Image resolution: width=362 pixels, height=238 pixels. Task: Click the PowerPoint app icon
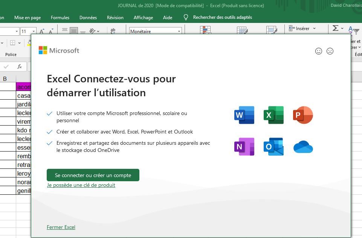pyautogui.click(x=303, y=115)
